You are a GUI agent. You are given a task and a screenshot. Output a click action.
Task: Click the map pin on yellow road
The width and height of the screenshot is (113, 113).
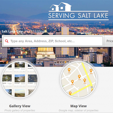click(70, 93)
